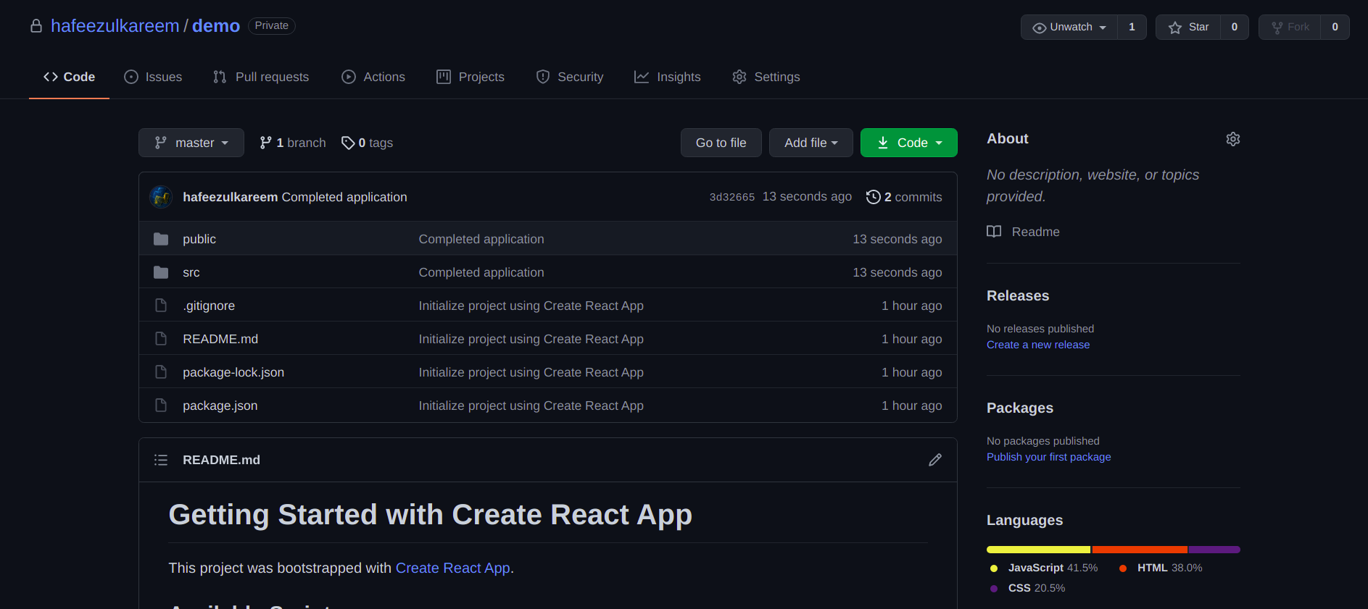
Task: Open the top Completed application commit message
Action: tap(344, 197)
